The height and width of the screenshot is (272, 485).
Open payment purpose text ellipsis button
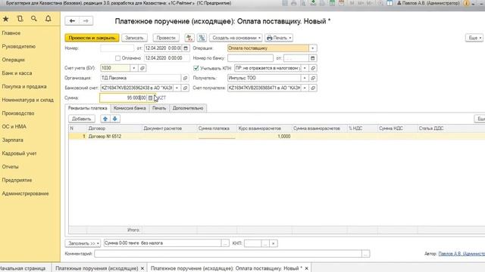pos(225,243)
